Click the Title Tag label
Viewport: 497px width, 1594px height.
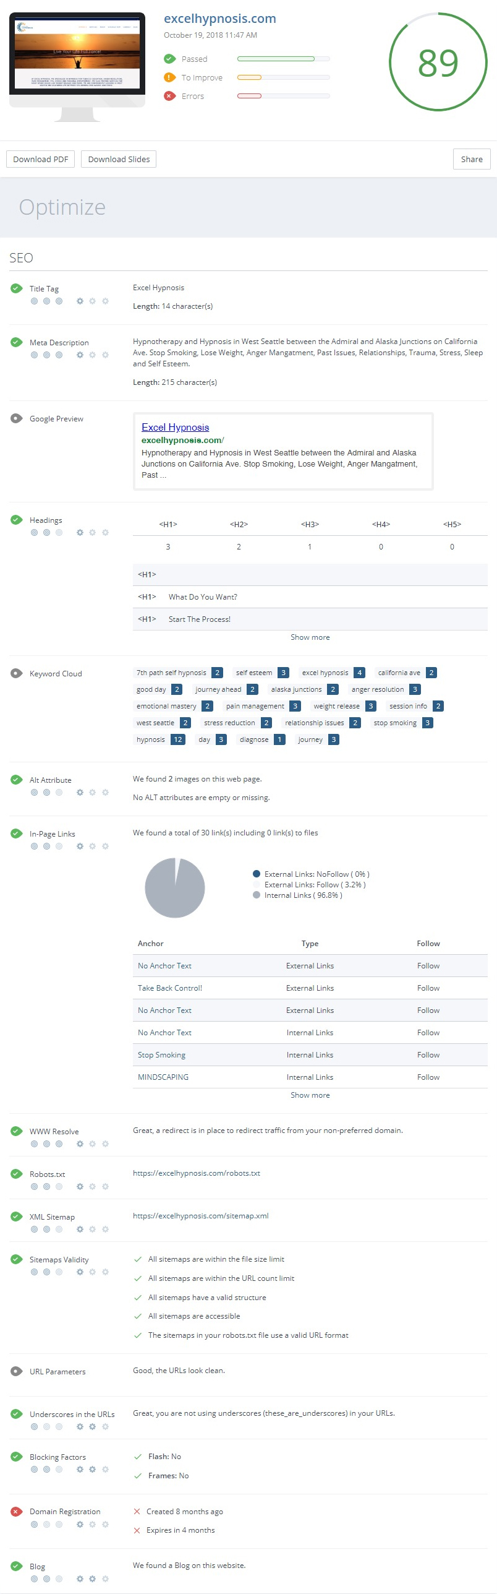click(x=44, y=288)
